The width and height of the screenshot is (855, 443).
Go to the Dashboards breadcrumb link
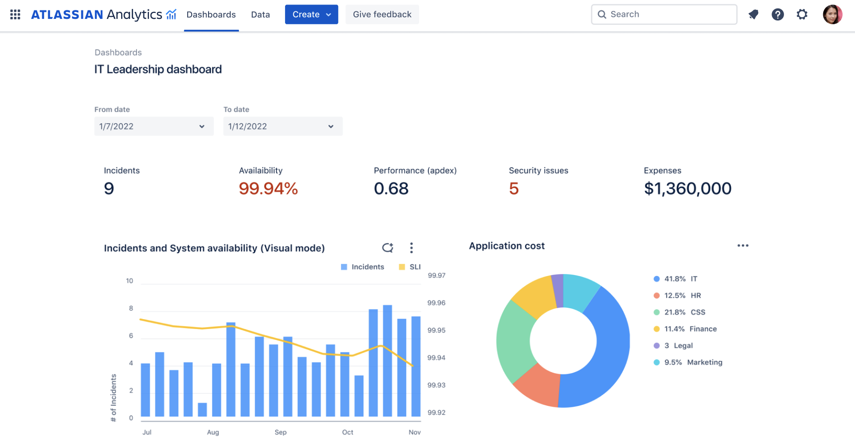(x=118, y=53)
